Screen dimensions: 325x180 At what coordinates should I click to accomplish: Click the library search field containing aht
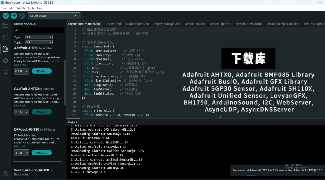pos(39,30)
